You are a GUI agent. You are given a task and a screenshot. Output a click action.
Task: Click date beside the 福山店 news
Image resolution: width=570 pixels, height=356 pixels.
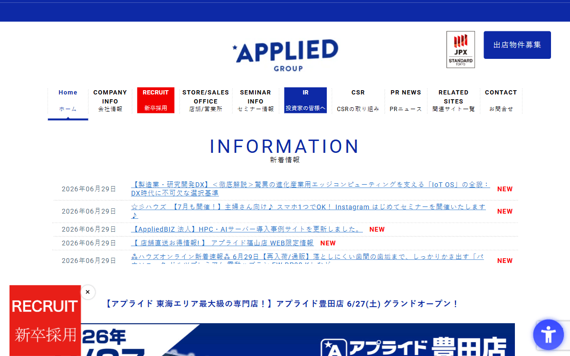point(89,243)
